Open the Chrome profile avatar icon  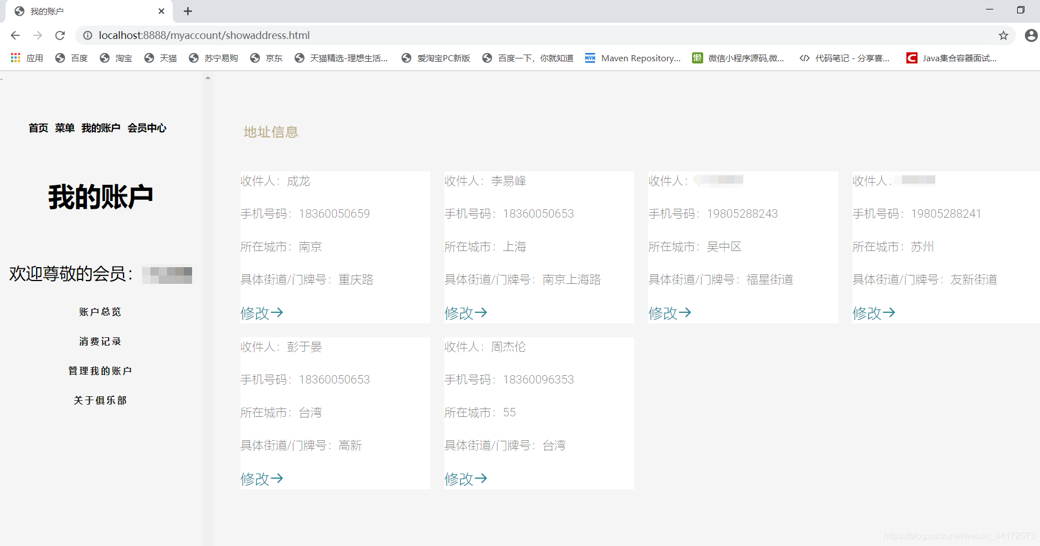[1031, 35]
